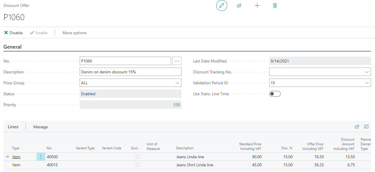The height and width of the screenshot is (172, 375).
Task: Open three-dot menu for item 40000 row
Action: (41, 157)
